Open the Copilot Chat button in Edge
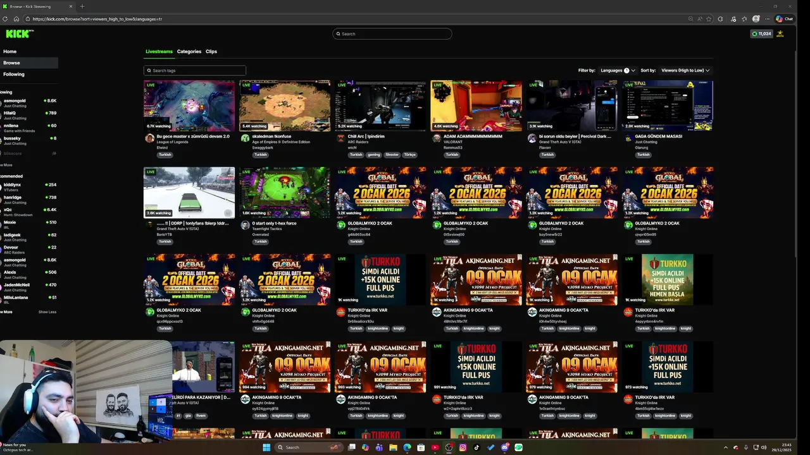 pos(784,19)
